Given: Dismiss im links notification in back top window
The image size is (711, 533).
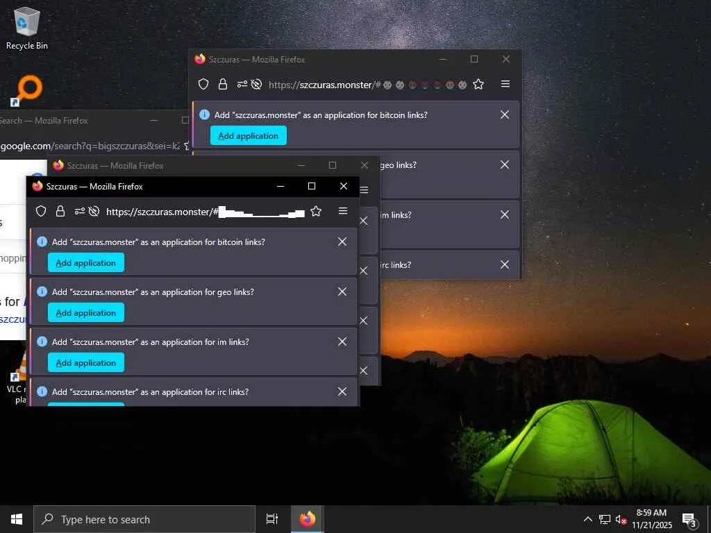Looking at the screenshot, I should (x=505, y=214).
